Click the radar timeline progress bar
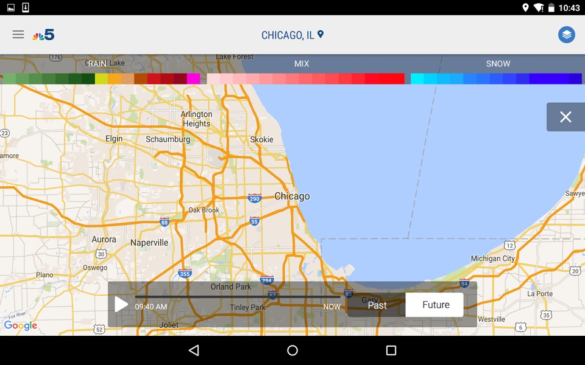 238,297
